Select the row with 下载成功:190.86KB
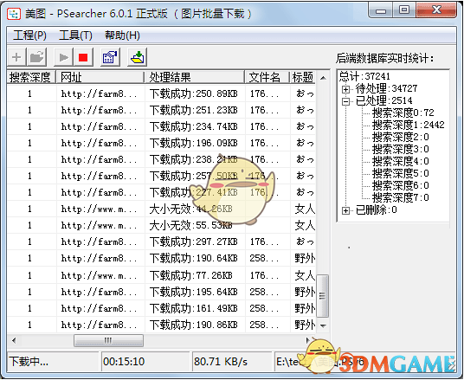464x380 pixels. [161, 325]
